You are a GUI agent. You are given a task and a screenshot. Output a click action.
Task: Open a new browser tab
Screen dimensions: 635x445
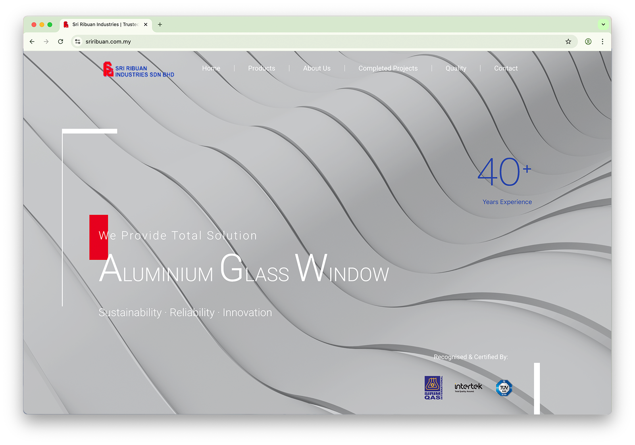(160, 25)
